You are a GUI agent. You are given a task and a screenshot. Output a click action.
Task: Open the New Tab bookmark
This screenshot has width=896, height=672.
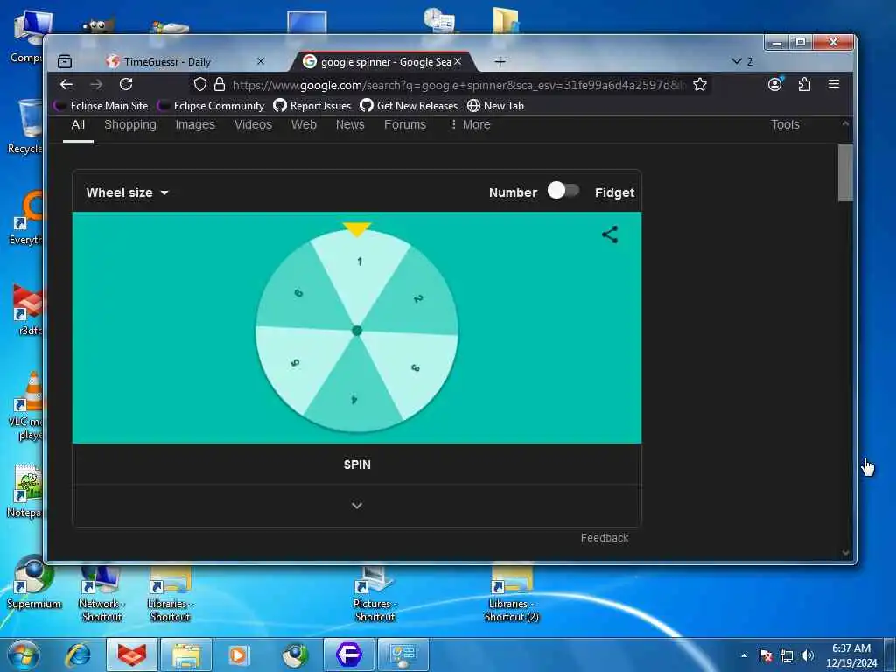(495, 106)
